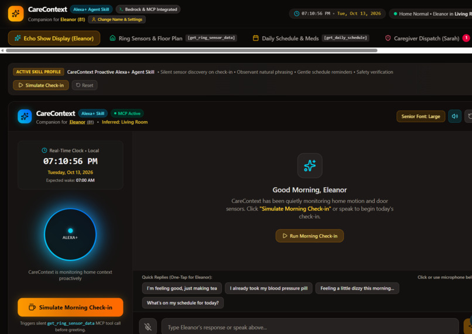Click the Bedrock & MCP Integrated badge

coord(148,9)
